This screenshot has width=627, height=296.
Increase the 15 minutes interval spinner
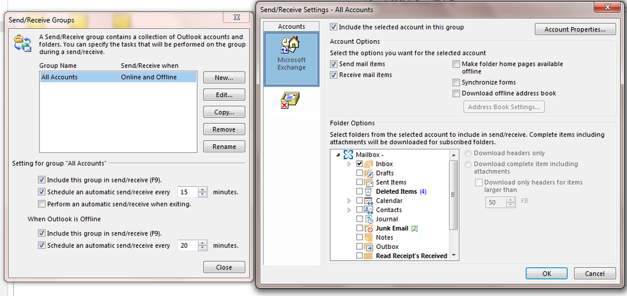pos(202,189)
